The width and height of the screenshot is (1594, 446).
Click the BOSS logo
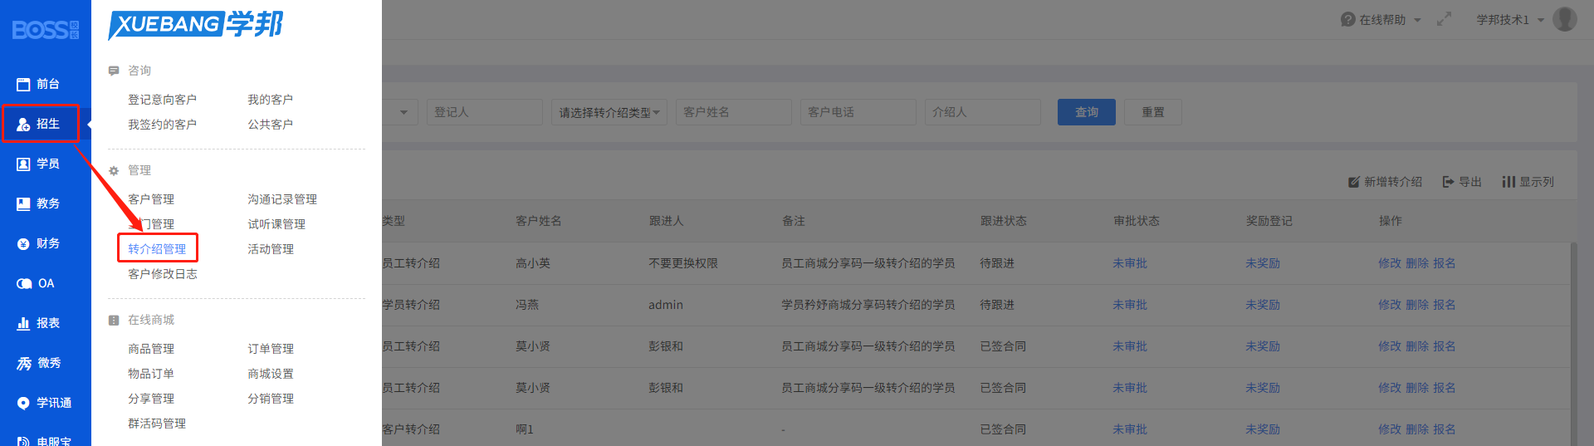(x=45, y=30)
